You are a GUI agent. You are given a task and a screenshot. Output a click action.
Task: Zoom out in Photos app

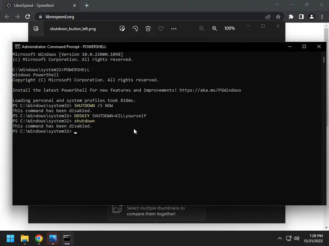(x=202, y=29)
